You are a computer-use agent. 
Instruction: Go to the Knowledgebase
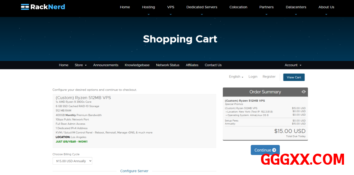(137, 65)
